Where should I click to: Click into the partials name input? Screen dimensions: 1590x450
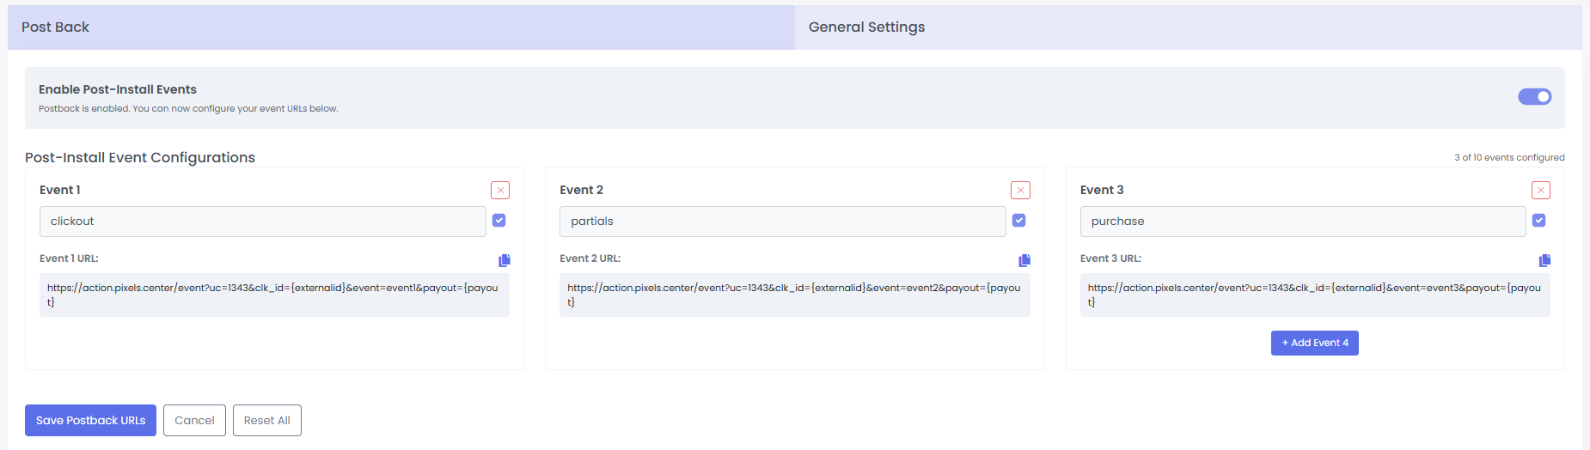click(782, 222)
